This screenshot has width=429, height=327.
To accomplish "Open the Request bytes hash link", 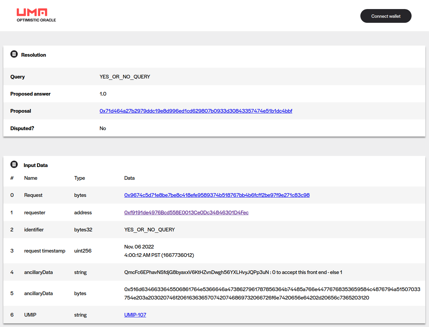I will pos(217,195).
